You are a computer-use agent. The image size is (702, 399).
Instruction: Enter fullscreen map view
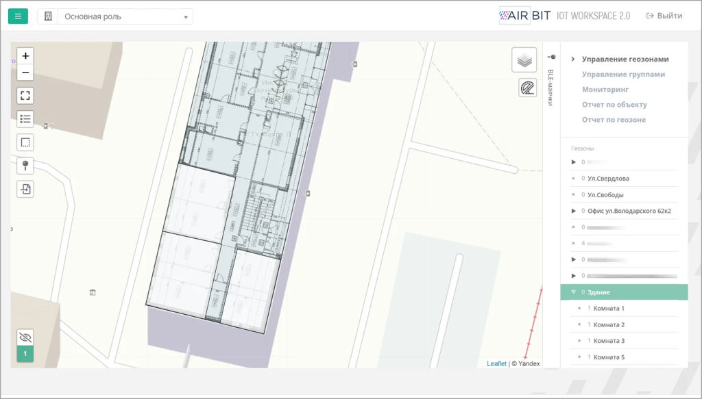pyautogui.click(x=25, y=95)
